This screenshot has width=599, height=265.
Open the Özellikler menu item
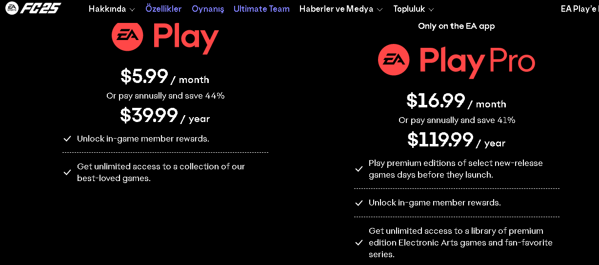[x=163, y=9]
